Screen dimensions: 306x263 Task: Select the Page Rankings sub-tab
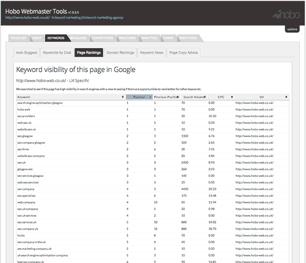[x=89, y=53]
